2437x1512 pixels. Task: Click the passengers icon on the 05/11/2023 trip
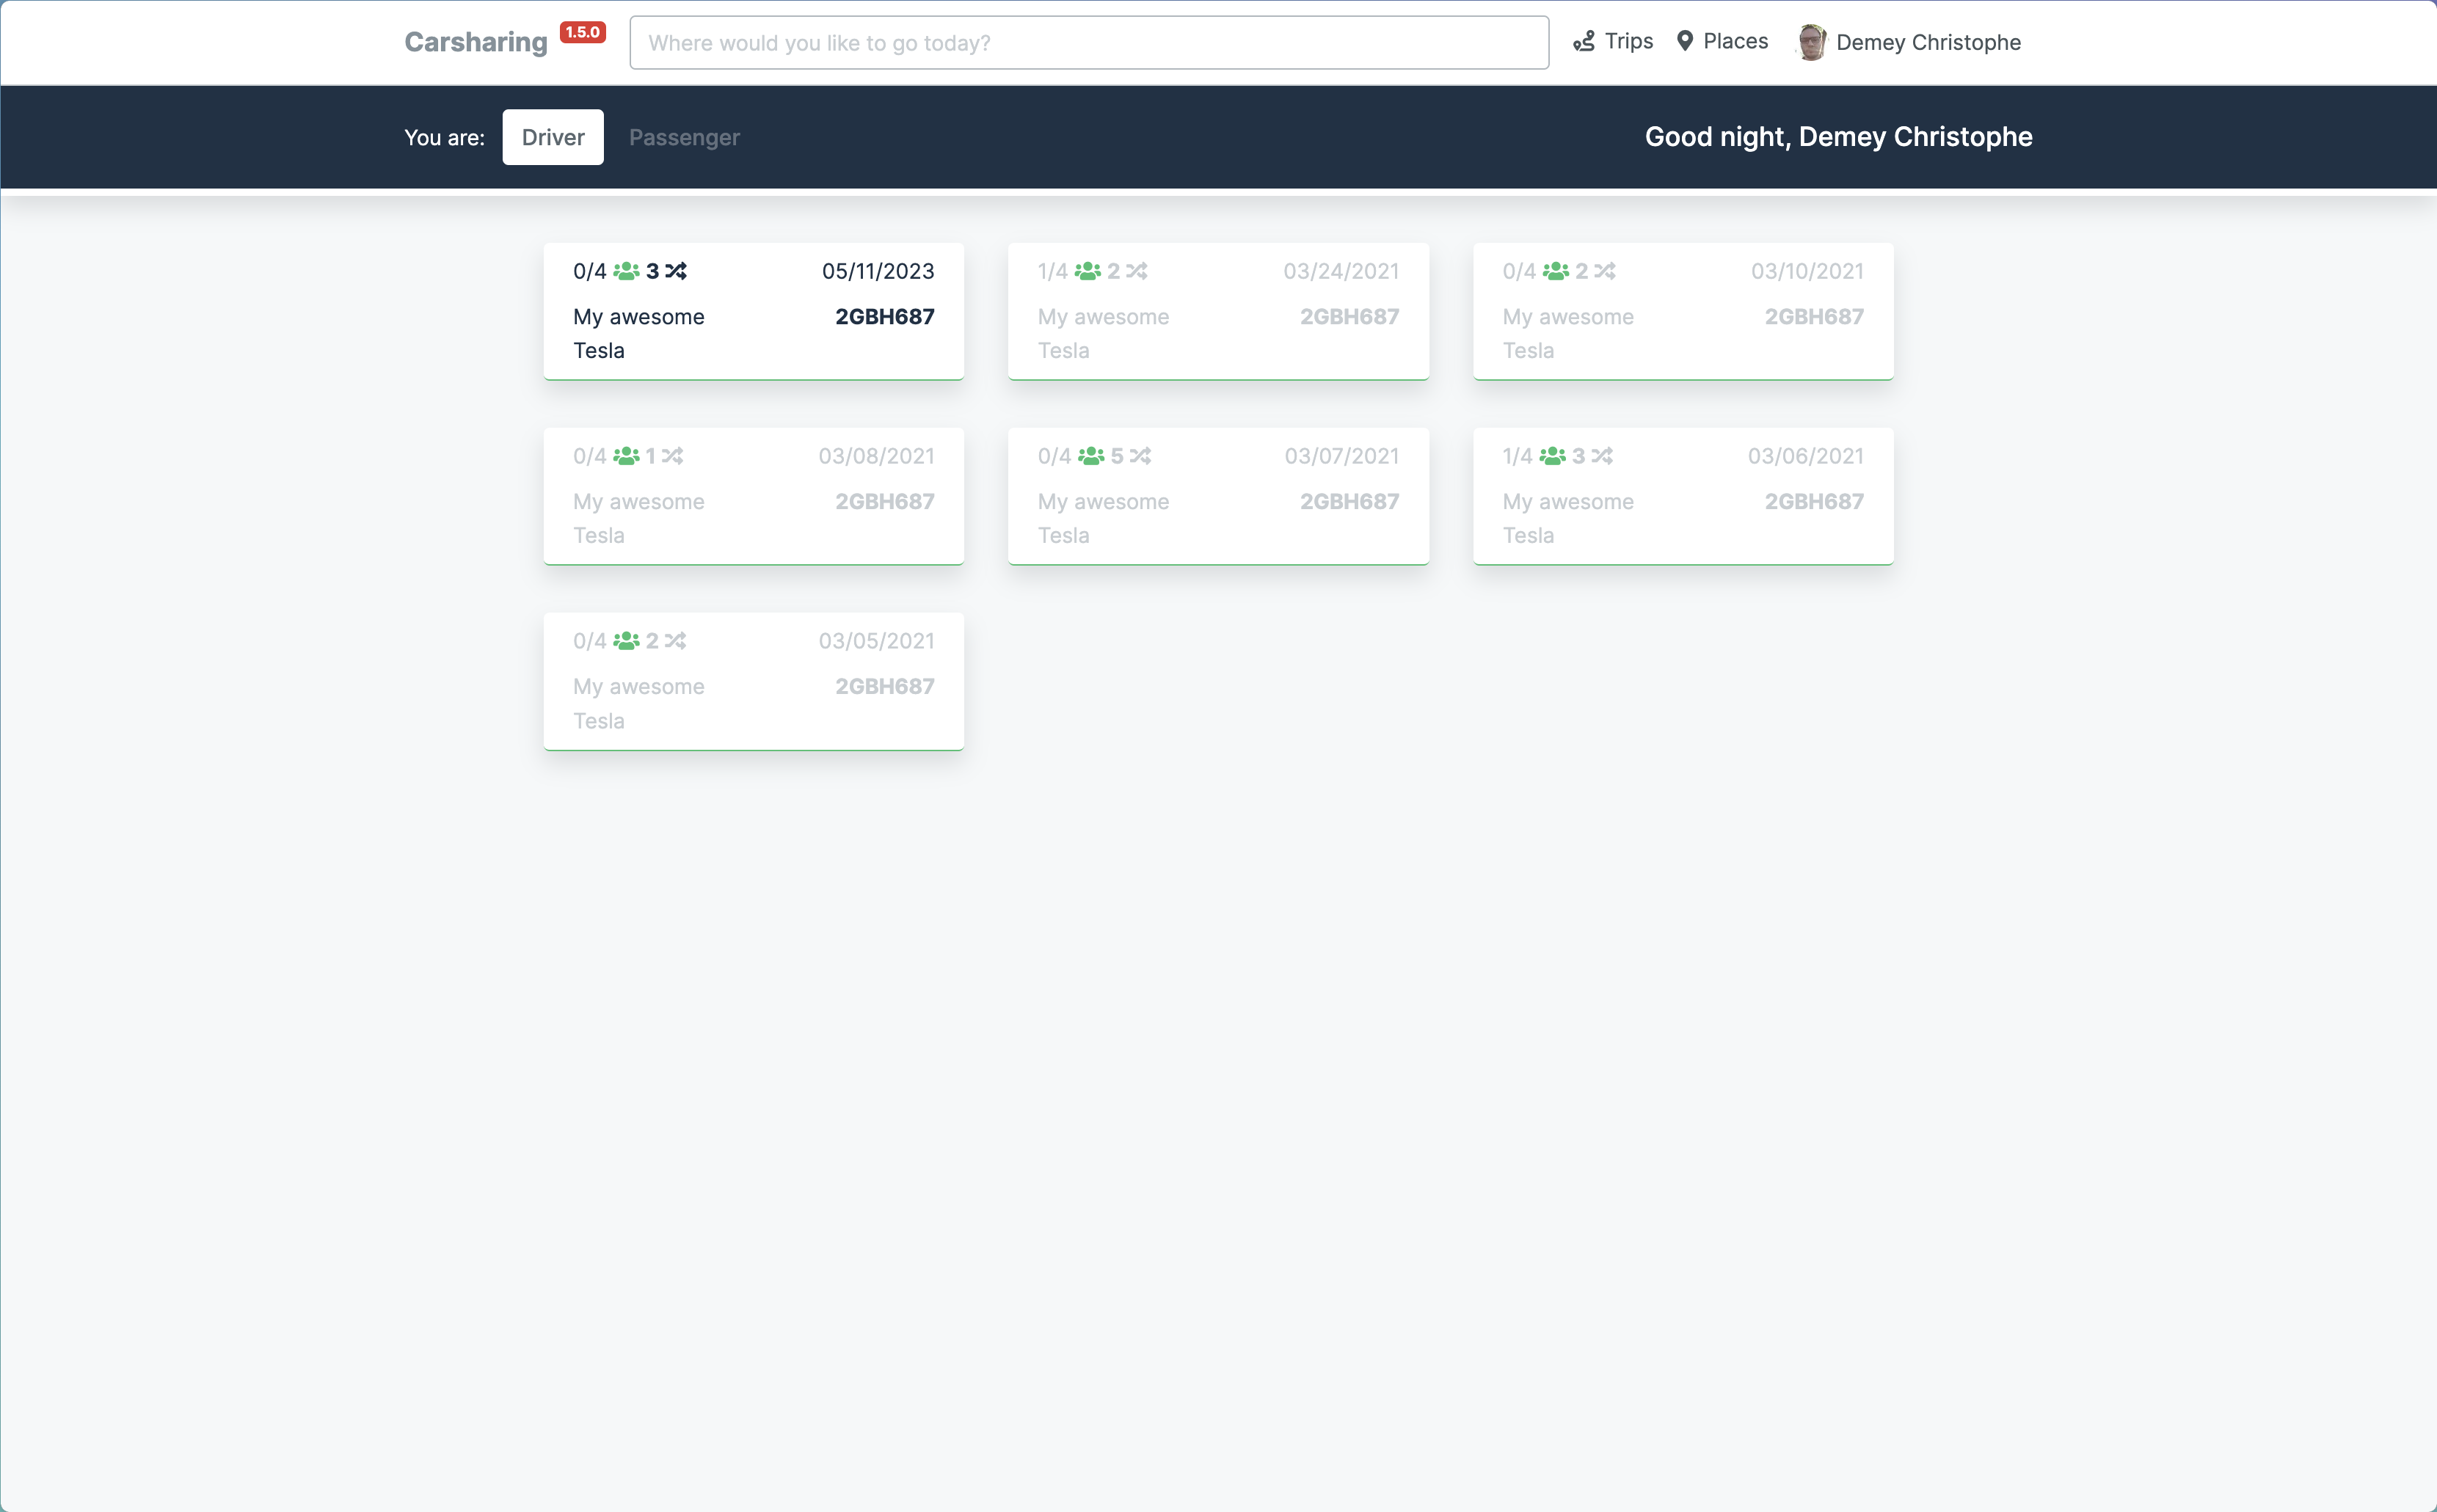tap(626, 271)
